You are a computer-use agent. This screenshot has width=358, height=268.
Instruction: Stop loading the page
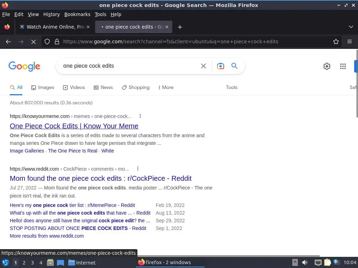[33, 42]
